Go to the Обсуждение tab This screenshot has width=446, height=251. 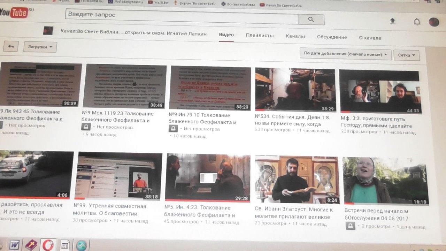tap(332, 37)
